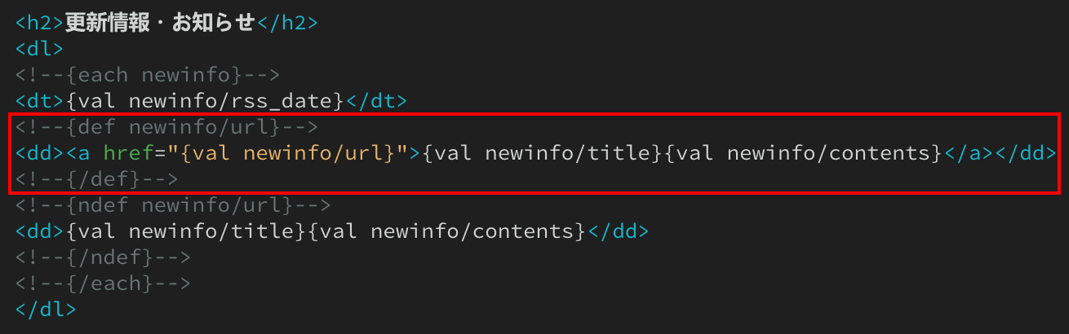
Task: Click the opening dl tag
Action: 40,49
